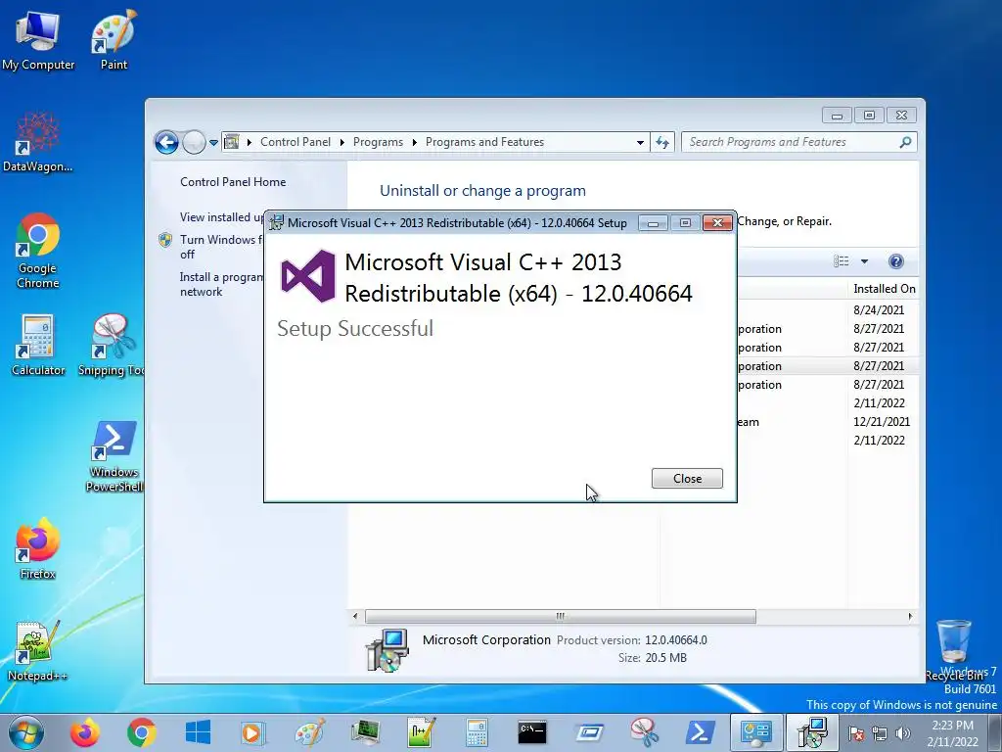The width and height of the screenshot is (1002, 752).
Task: Click the run/RDP-style window taskbar icon
Action: tap(589, 732)
